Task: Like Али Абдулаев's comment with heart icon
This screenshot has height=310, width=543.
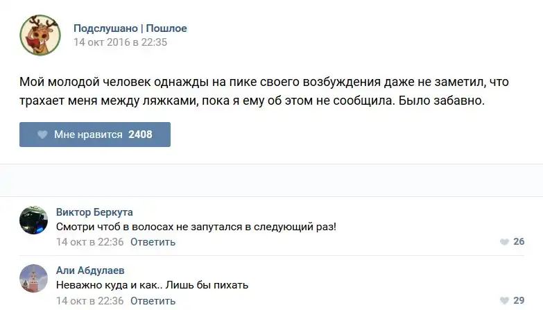Action: (x=504, y=301)
